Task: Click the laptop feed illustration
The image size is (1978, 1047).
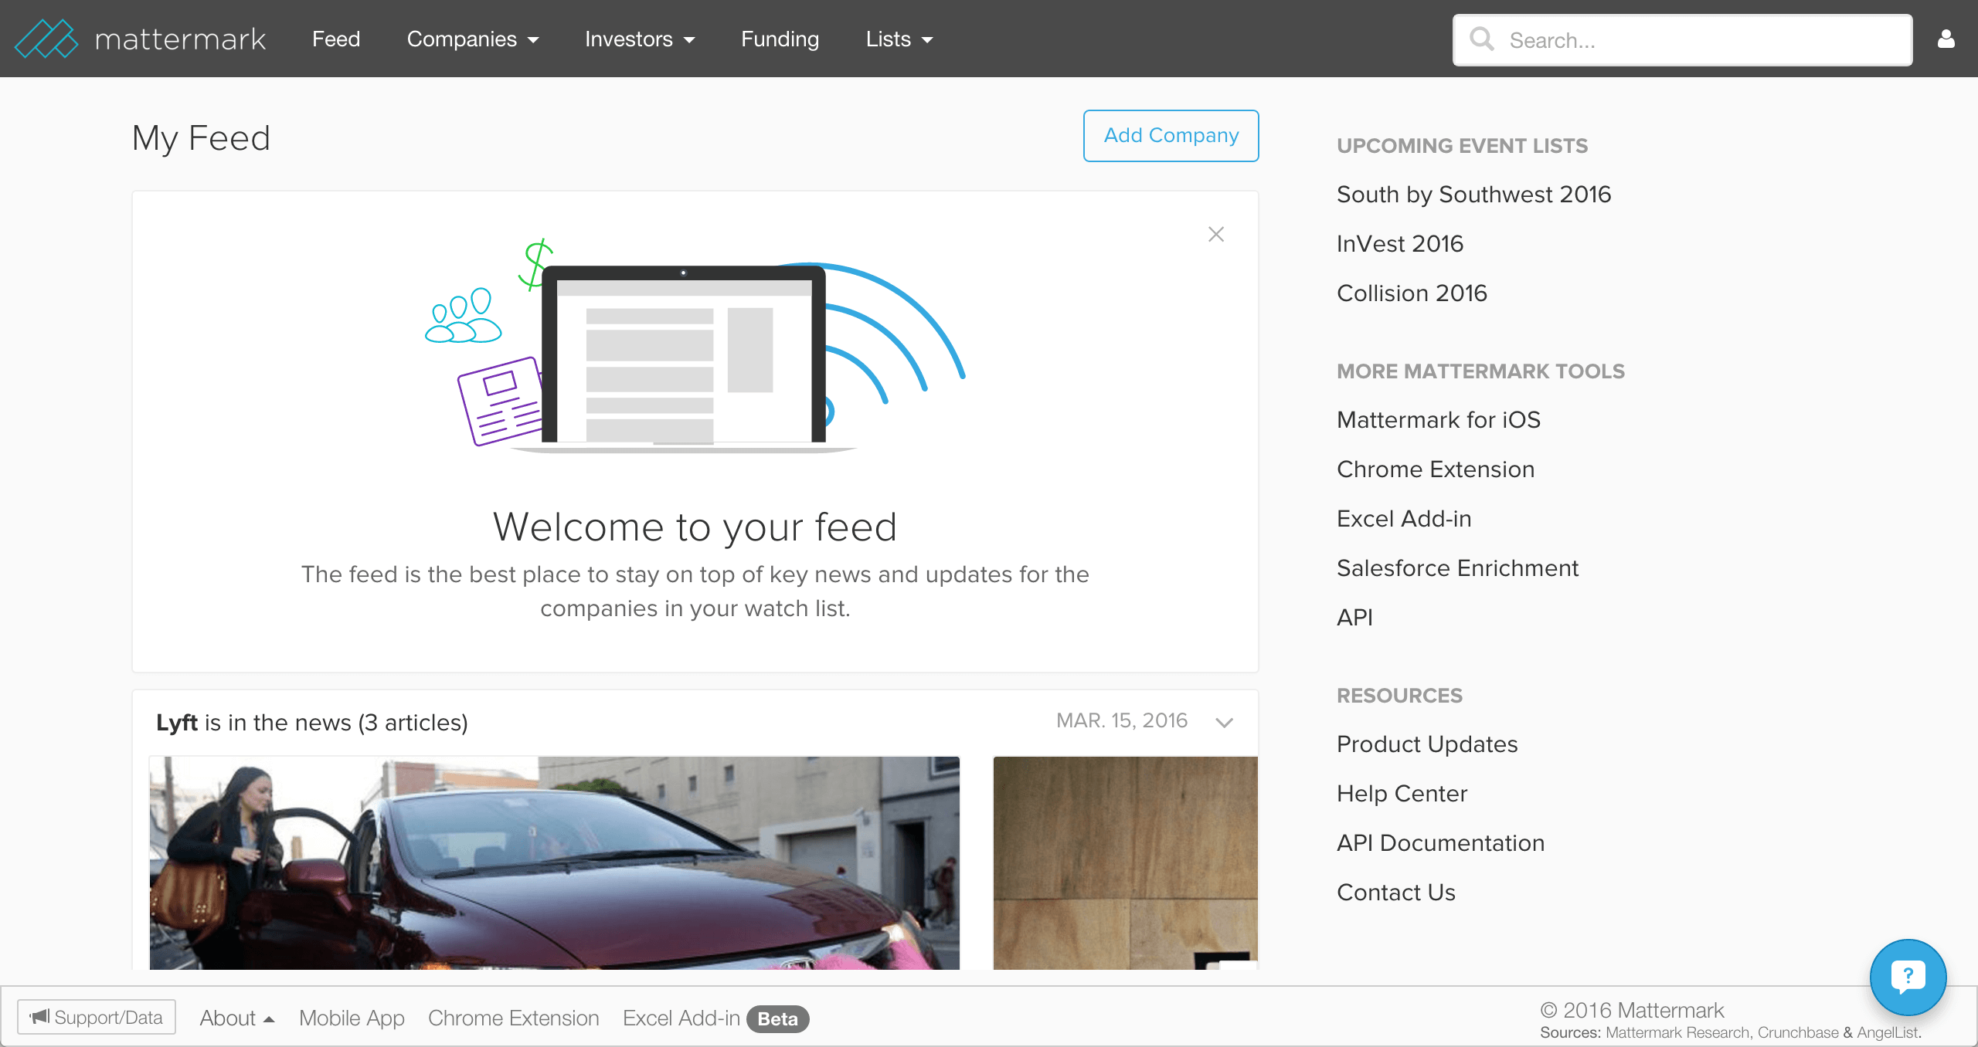Action: [x=694, y=345]
